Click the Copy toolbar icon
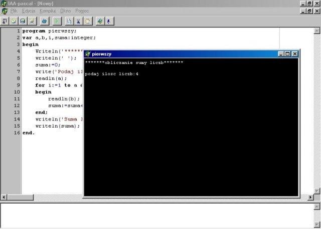This screenshot has width=321, height=229. point(69,21)
